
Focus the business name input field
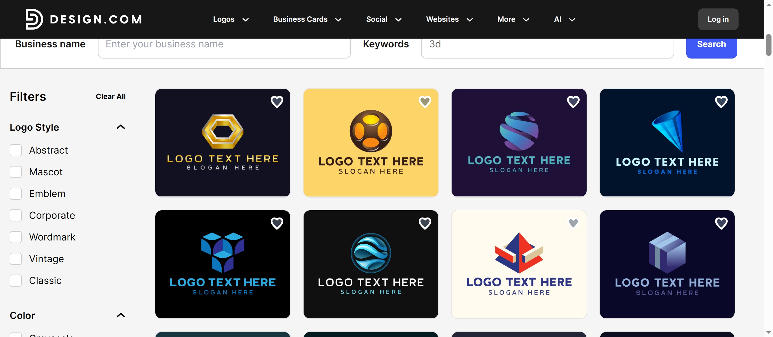tap(224, 45)
